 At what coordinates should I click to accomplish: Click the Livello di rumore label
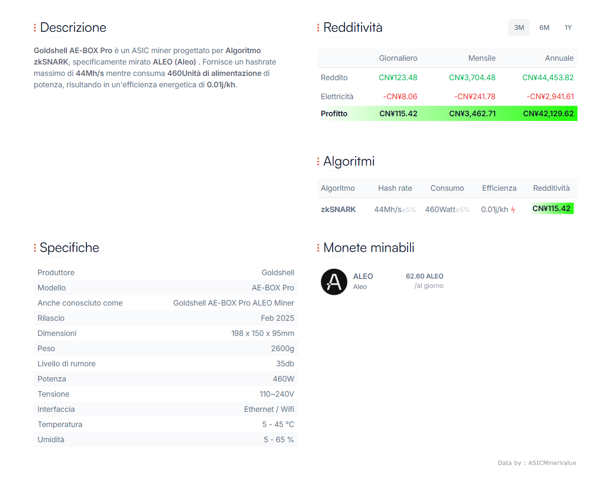pos(66,363)
